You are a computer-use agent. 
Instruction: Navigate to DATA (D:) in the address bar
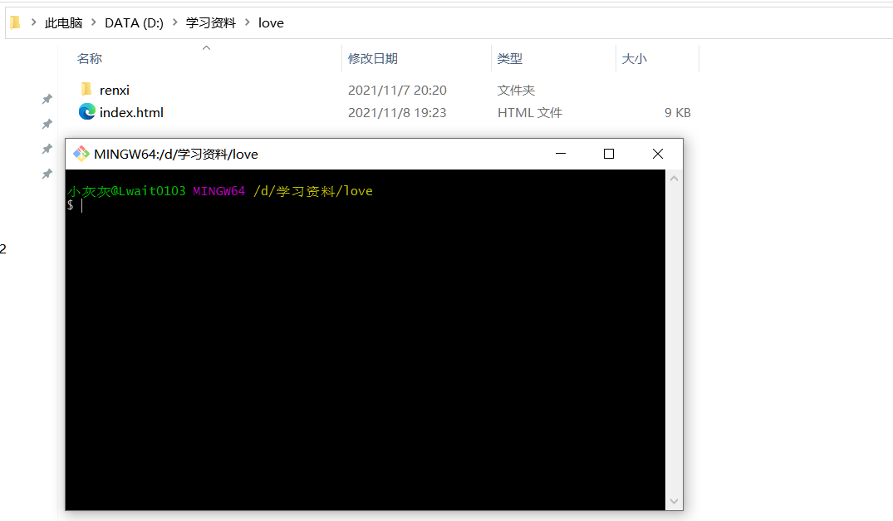[x=134, y=22]
